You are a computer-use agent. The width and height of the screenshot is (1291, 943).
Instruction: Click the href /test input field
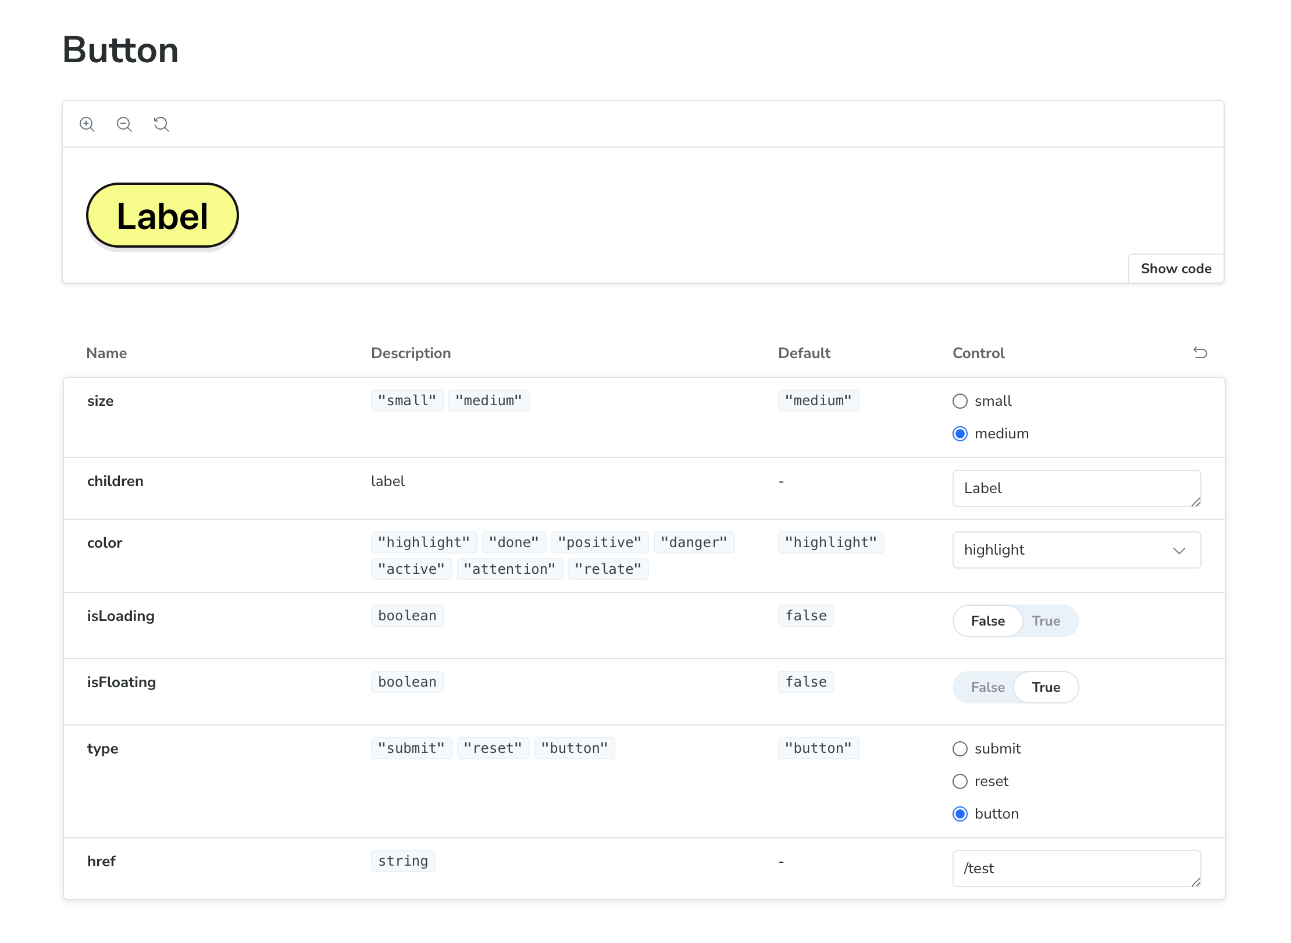1076,868
